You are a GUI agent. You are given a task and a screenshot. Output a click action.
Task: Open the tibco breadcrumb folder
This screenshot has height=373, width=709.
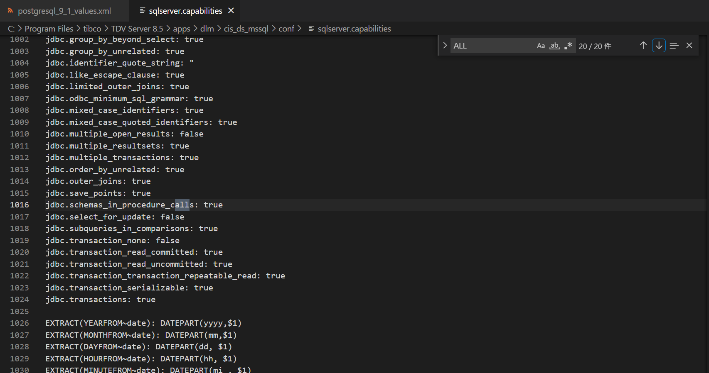(92, 29)
